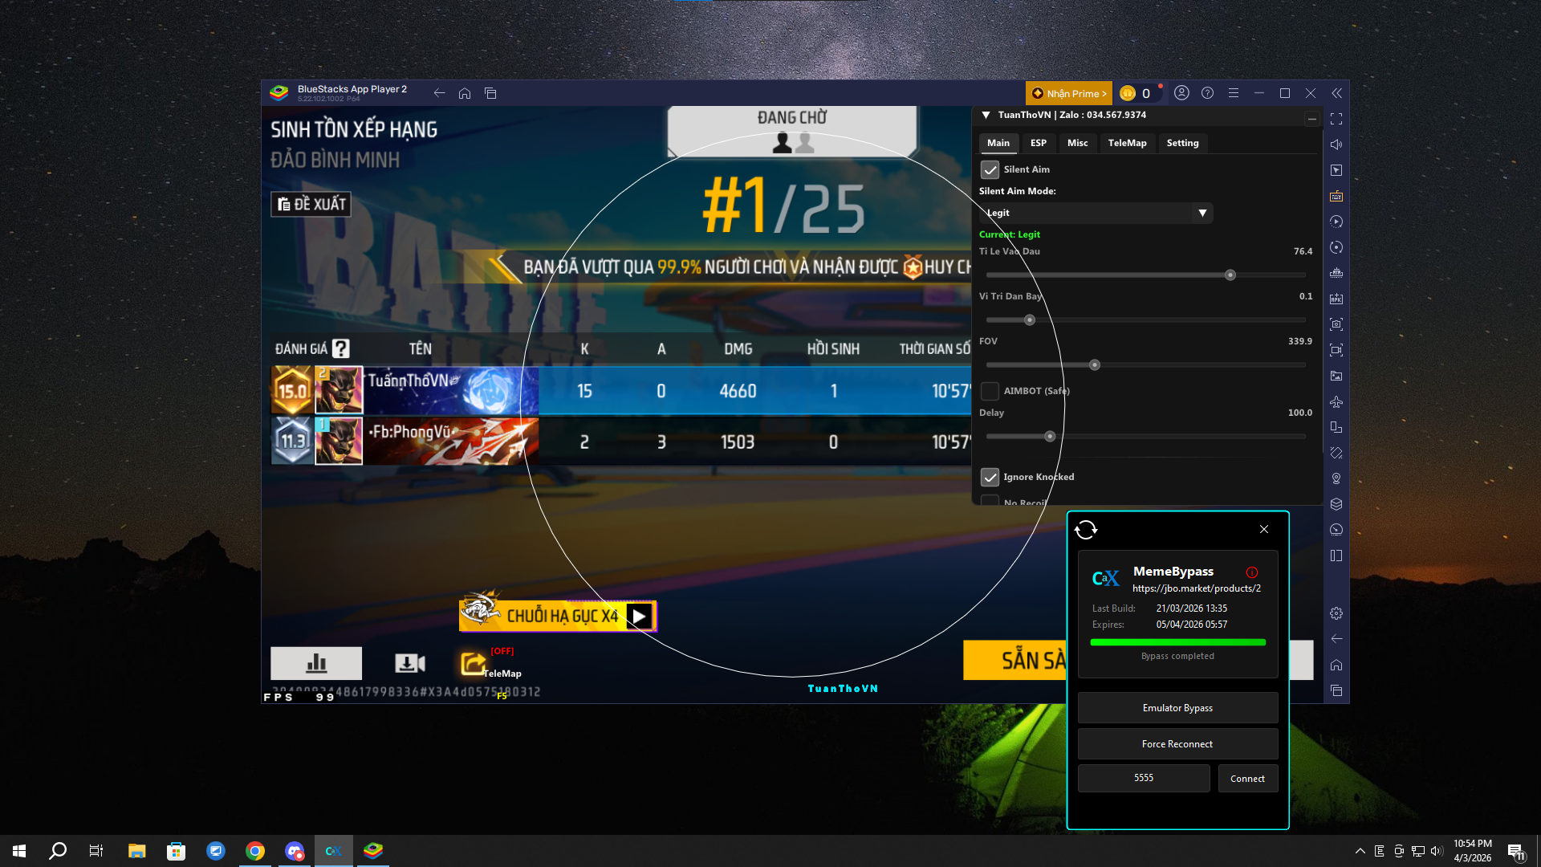Open BlueStacks settings gear icon

tap(1336, 613)
